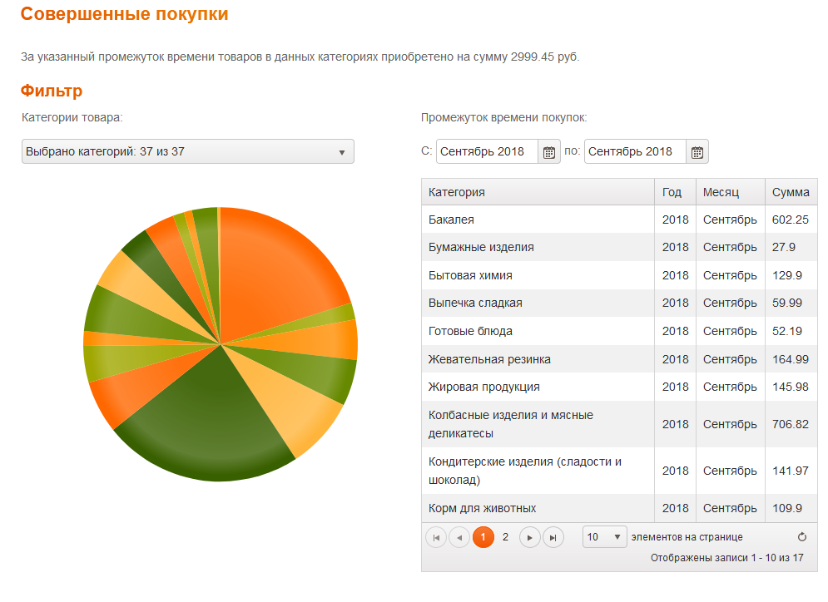Click the Жевательная резинка row

pos(619,359)
